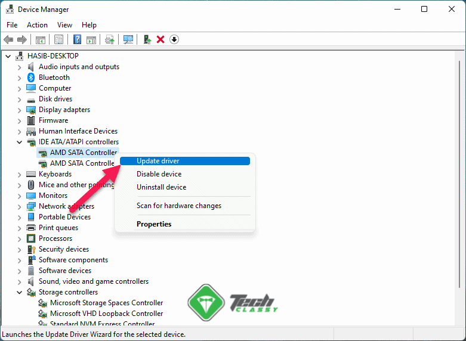Open the View menu

click(x=64, y=25)
